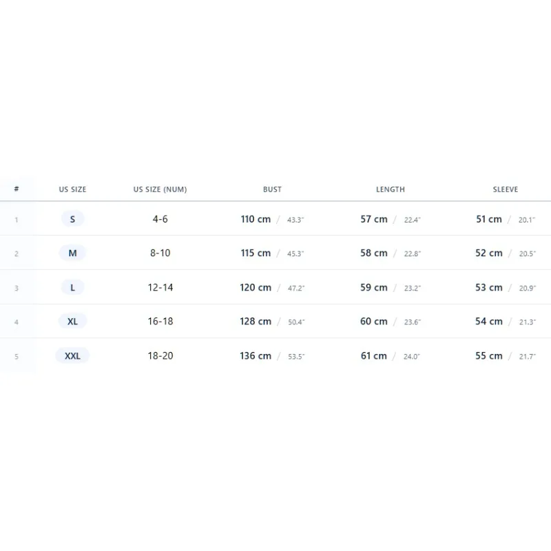Click the 136 cm bust value
This screenshot has width=551, height=551.
(256, 355)
